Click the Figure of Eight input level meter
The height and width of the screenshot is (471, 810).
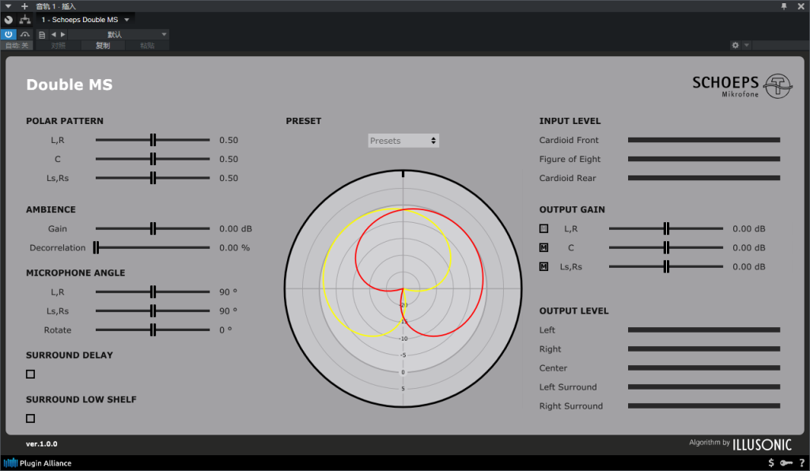coord(704,159)
